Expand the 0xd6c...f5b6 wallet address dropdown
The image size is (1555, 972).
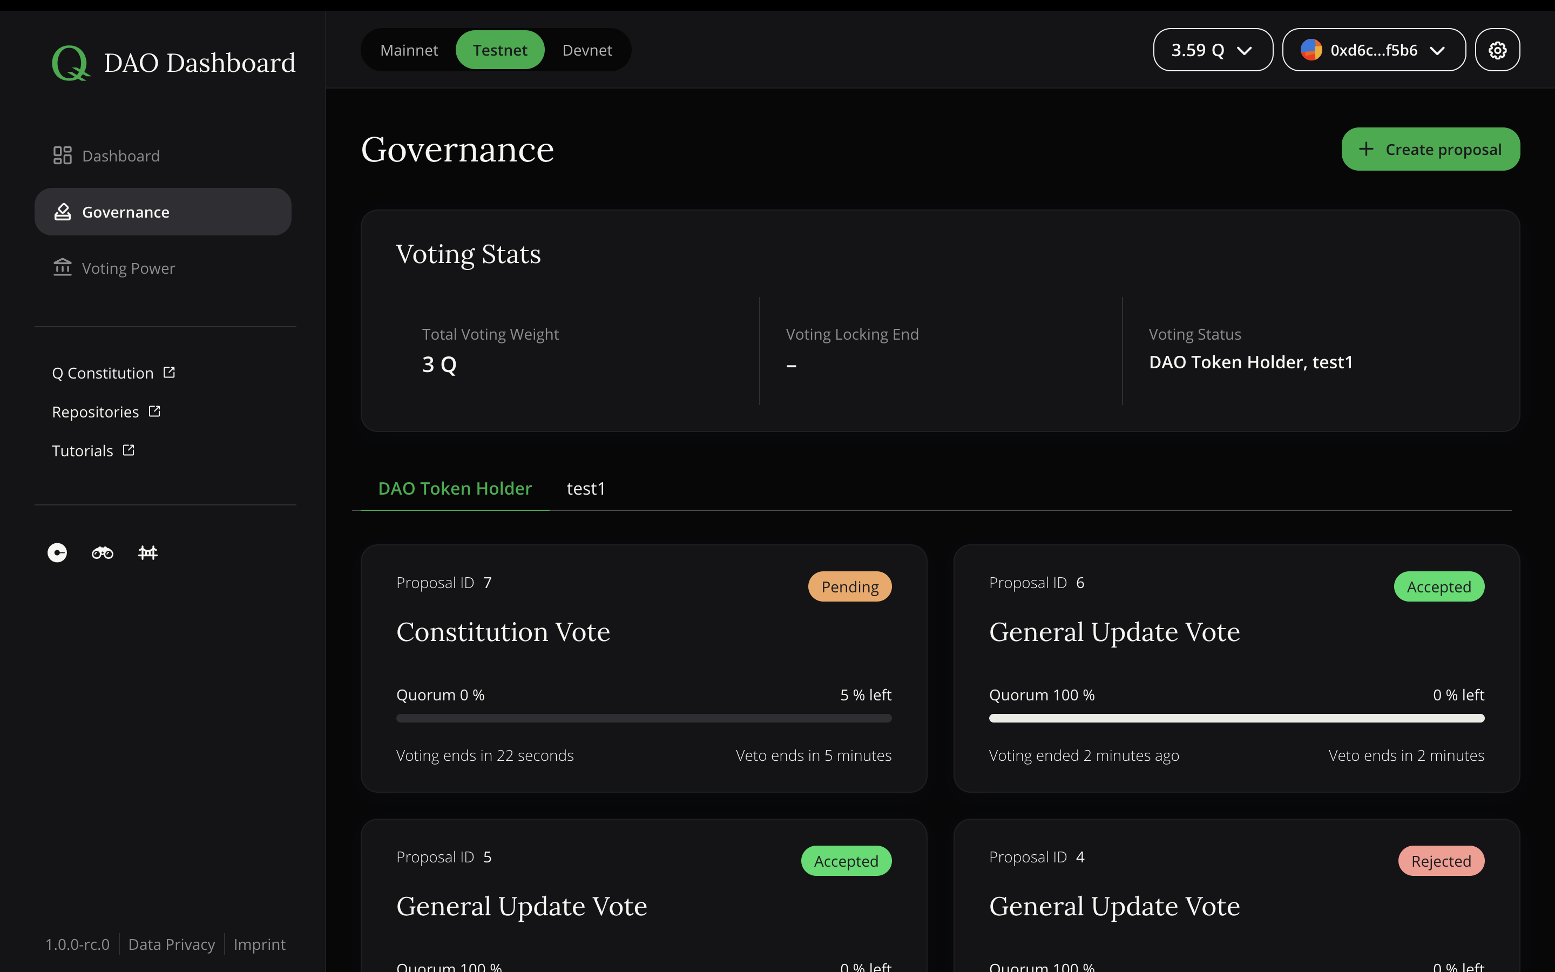[x=1374, y=50]
